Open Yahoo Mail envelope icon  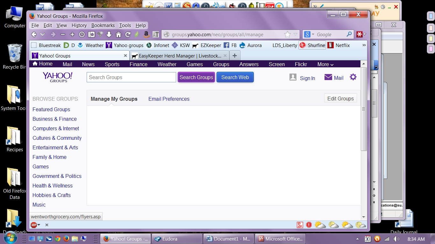328,77
